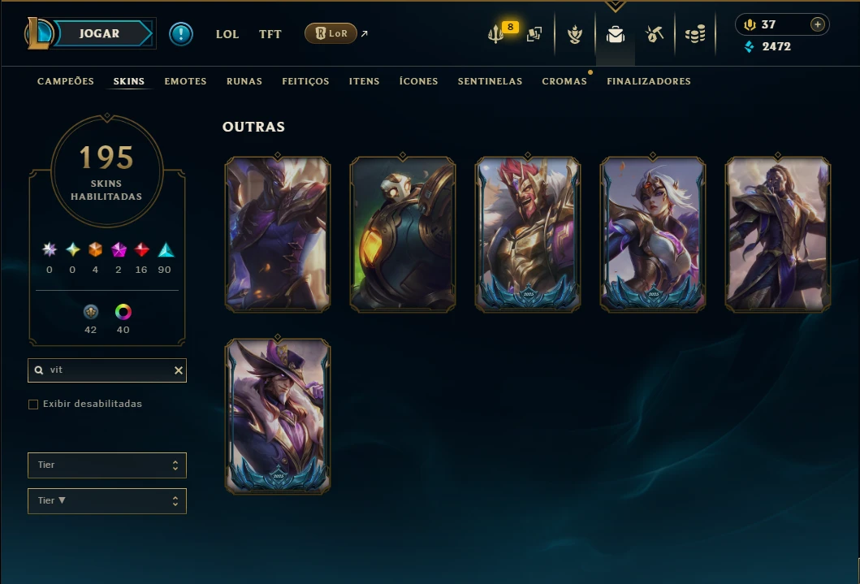The height and width of the screenshot is (584, 860).
Task: Click the JOGAR play button
Action: (x=99, y=33)
